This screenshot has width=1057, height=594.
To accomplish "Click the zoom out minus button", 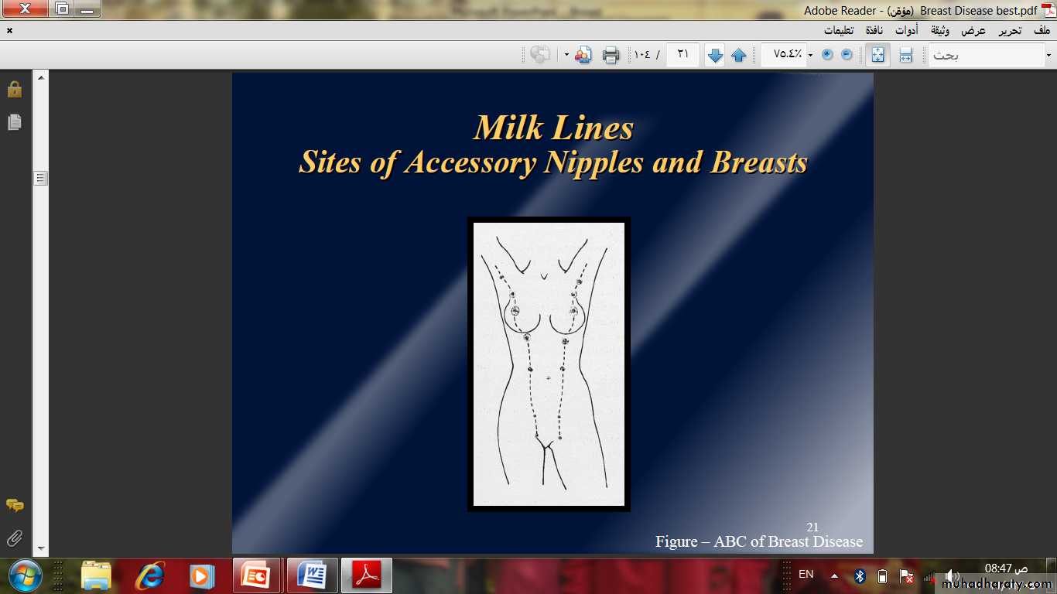I will pos(847,54).
